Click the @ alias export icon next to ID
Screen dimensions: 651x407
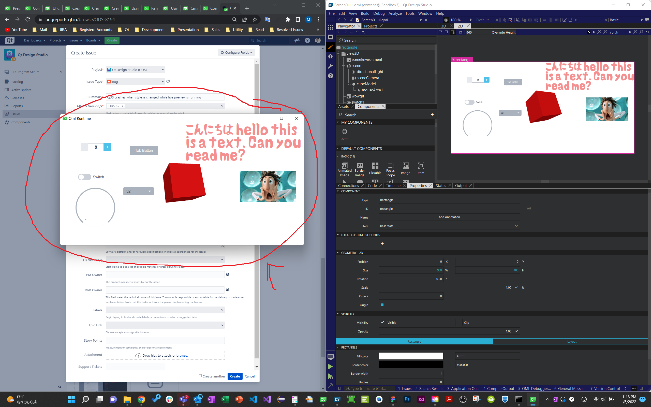pyautogui.click(x=529, y=209)
